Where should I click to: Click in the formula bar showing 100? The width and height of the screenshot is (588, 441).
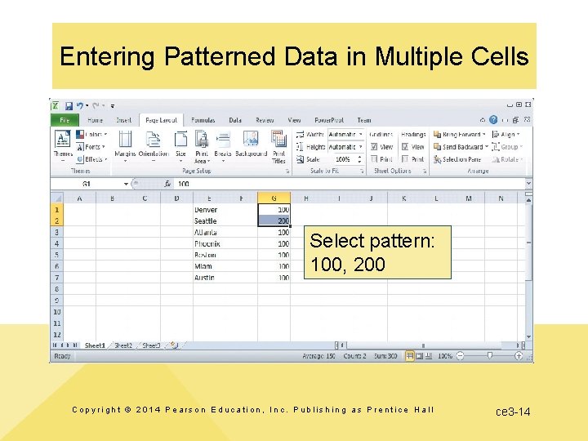coord(349,184)
